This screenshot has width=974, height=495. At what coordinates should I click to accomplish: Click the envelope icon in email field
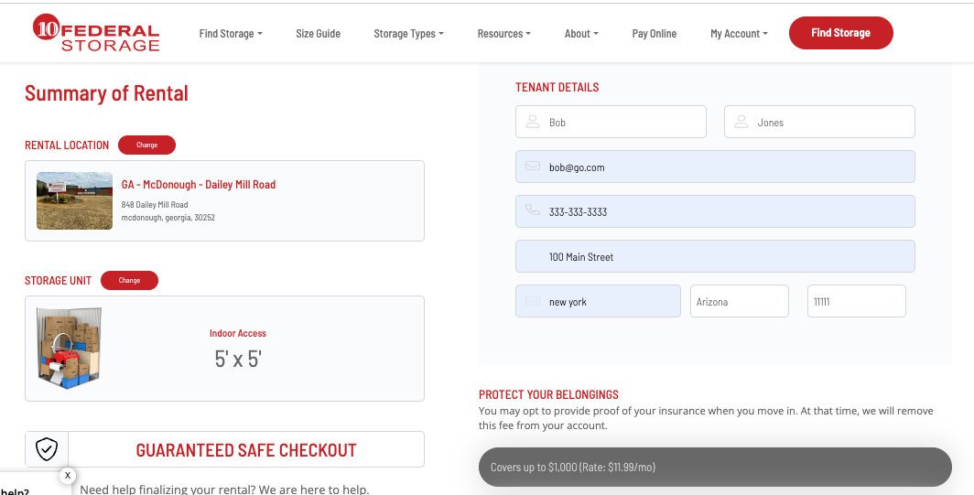(x=532, y=167)
